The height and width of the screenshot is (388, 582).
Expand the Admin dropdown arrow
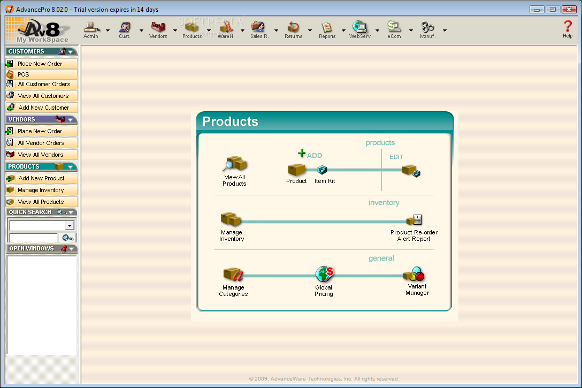(108, 31)
